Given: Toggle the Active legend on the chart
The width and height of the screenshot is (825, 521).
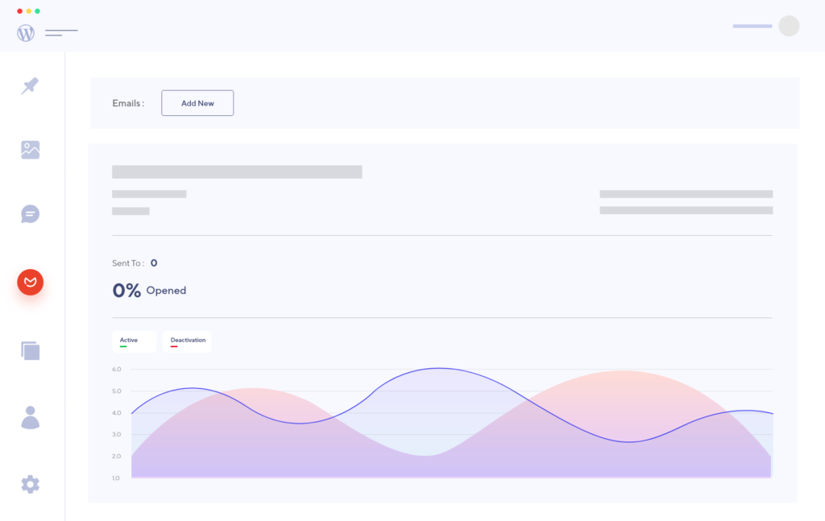Looking at the screenshot, I should [x=134, y=341].
